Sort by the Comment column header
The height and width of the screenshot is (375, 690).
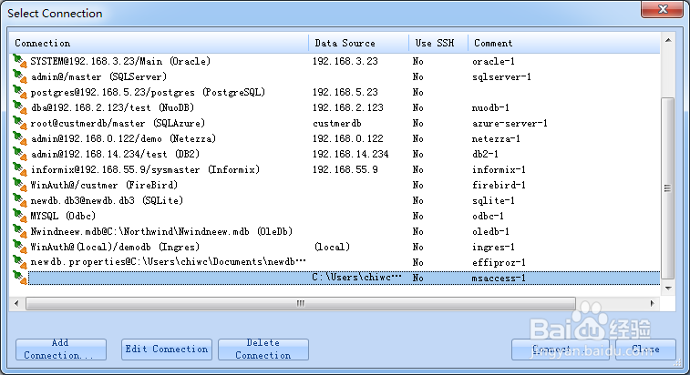563,43
